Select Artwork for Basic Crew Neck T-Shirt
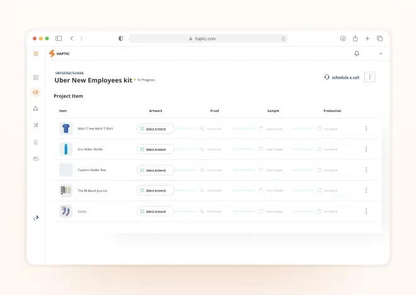The width and height of the screenshot is (416, 295). tap(156, 129)
